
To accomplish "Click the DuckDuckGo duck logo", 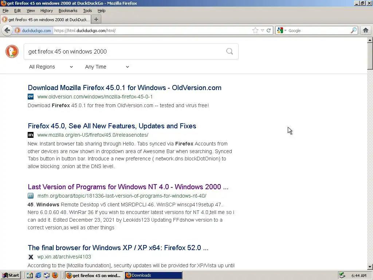I will point(12,51).
